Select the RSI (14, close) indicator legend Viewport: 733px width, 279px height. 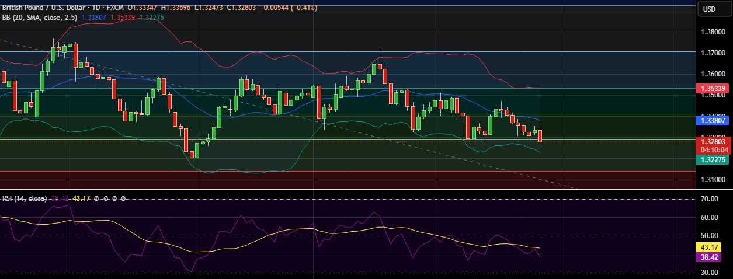click(x=24, y=198)
